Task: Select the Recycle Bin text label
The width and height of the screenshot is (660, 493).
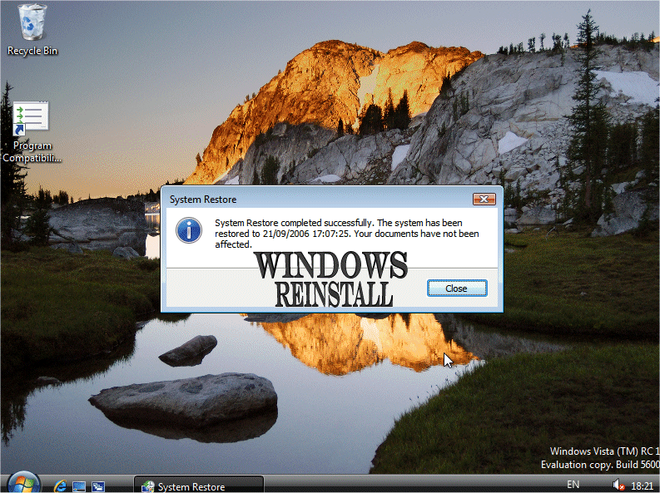Action: tap(32, 51)
